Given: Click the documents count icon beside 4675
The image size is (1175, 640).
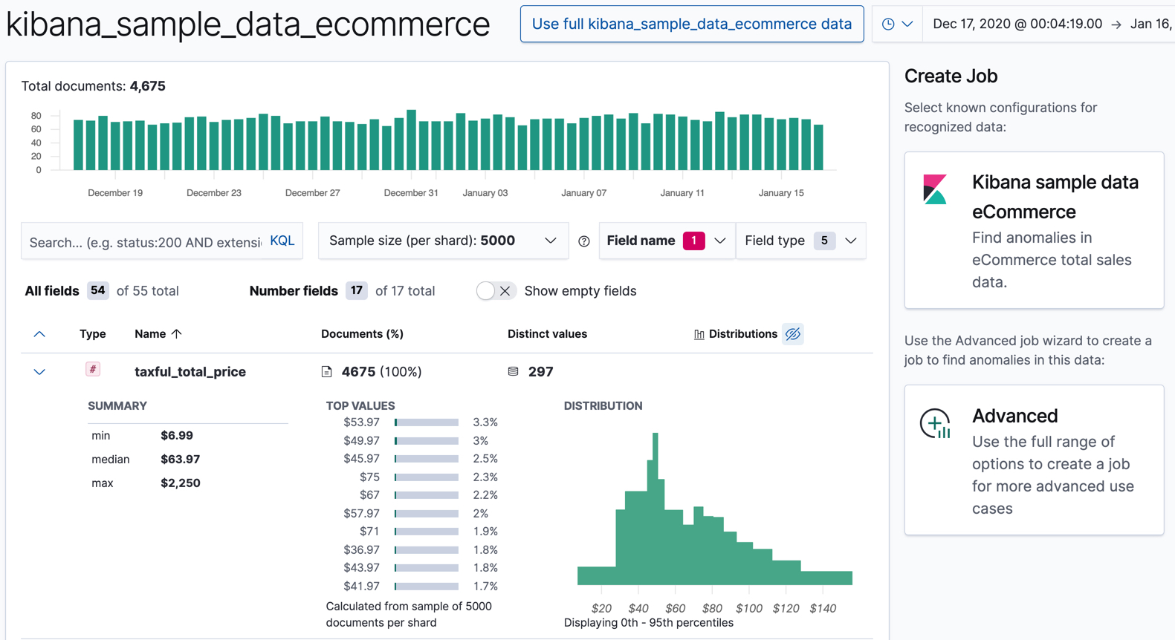Looking at the screenshot, I should click(x=326, y=372).
